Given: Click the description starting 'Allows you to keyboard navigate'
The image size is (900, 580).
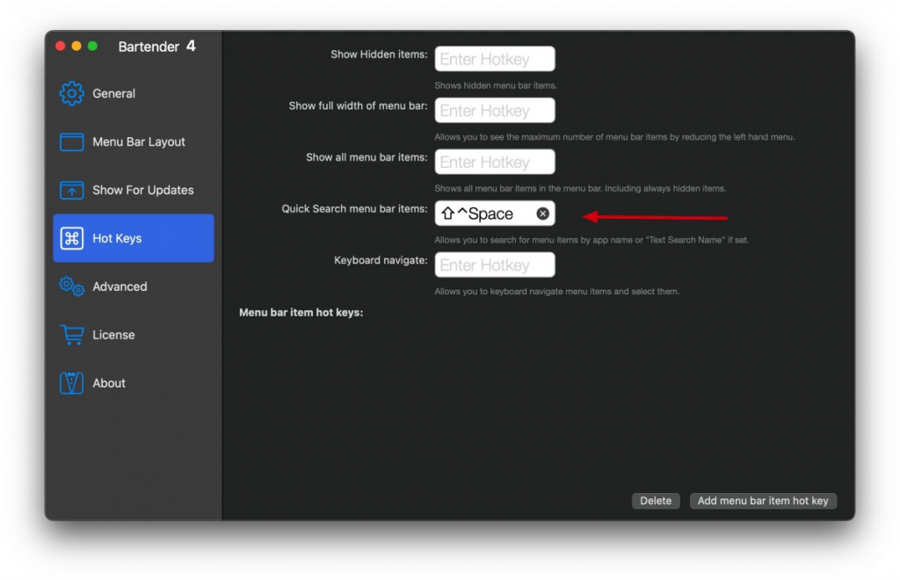Looking at the screenshot, I should pyautogui.click(x=556, y=292).
